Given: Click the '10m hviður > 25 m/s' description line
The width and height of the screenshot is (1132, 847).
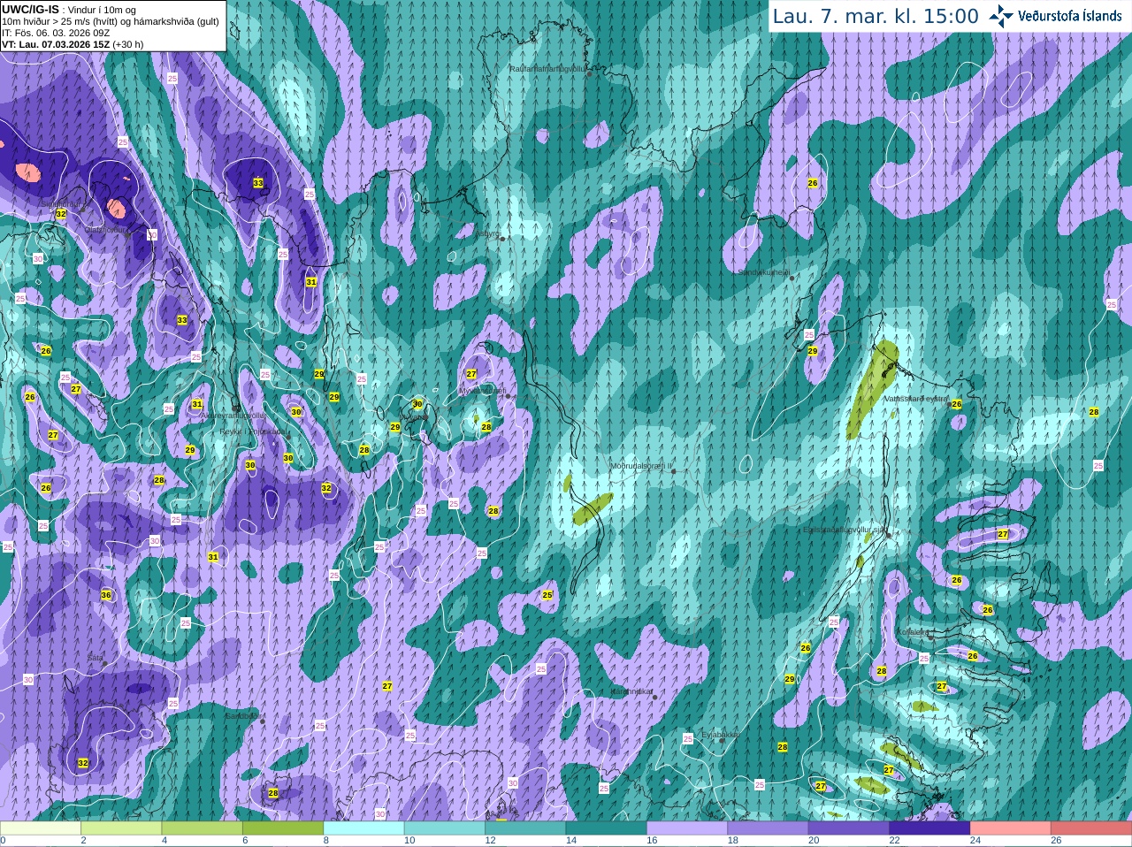Looking at the screenshot, I should tap(111, 21).
